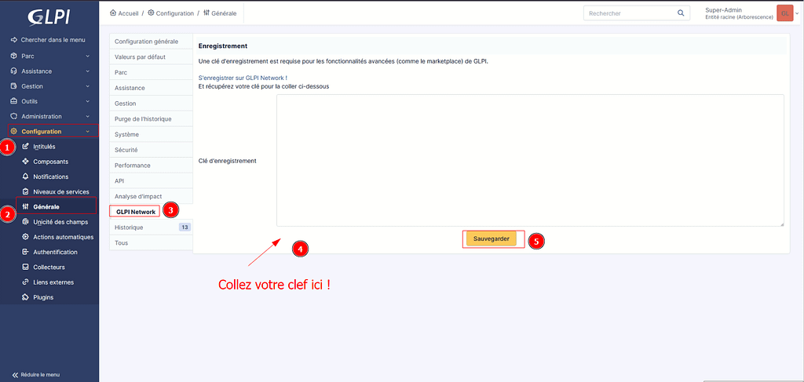Open Composants icon in sidebar
The height and width of the screenshot is (382, 804).
26,162
